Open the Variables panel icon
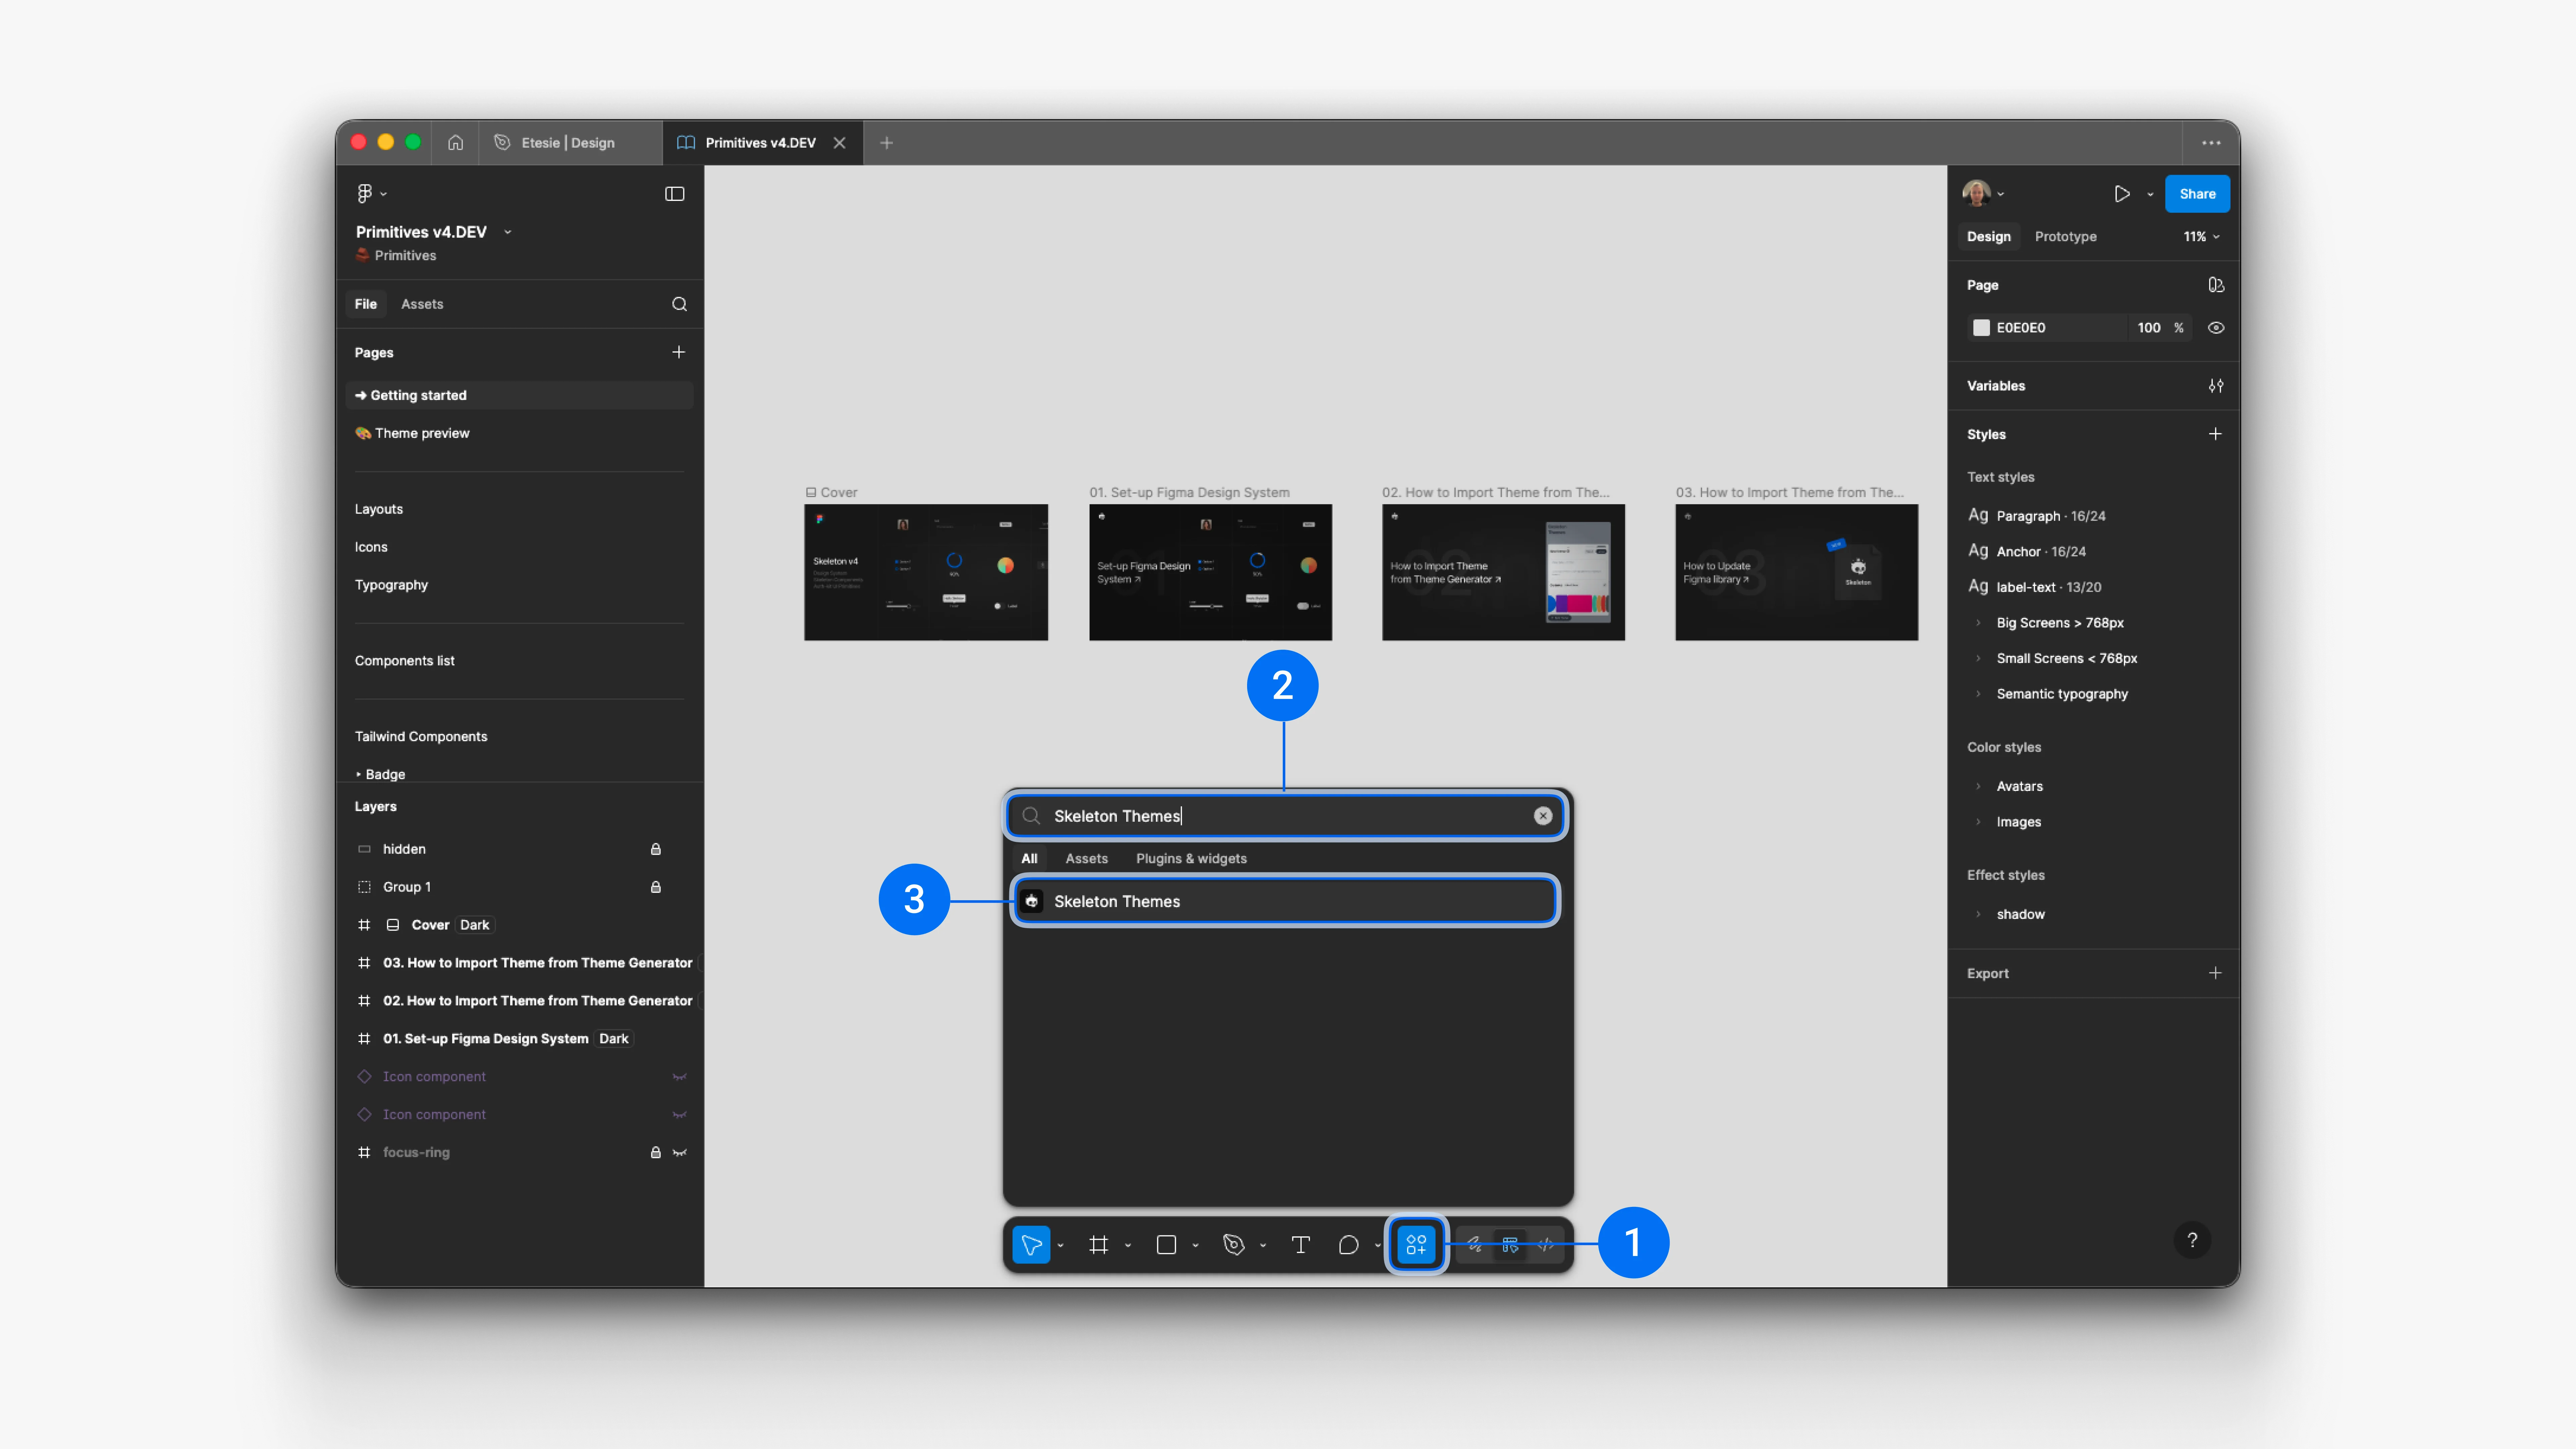 pos(2216,386)
